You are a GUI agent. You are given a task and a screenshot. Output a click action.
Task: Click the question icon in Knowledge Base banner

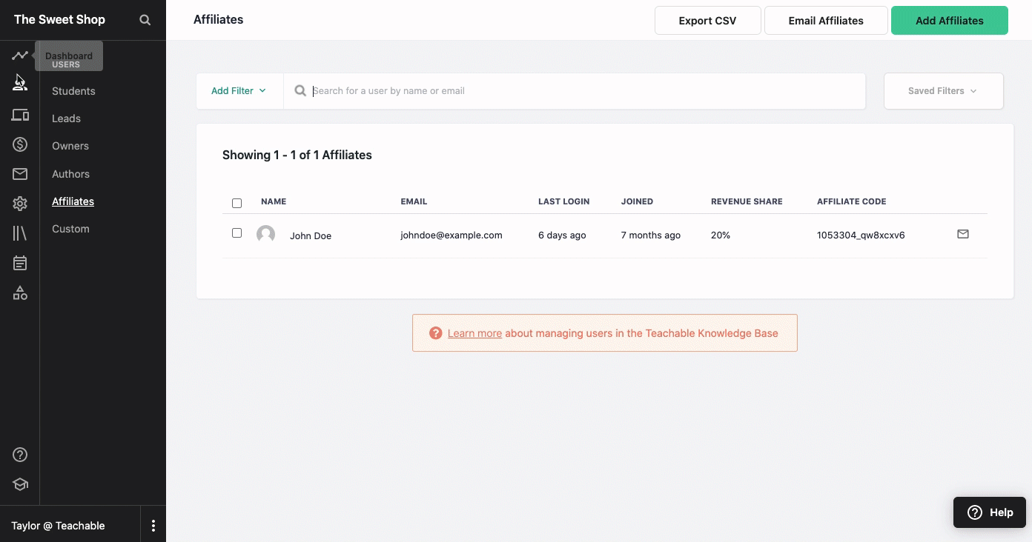pyautogui.click(x=436, y=333)
